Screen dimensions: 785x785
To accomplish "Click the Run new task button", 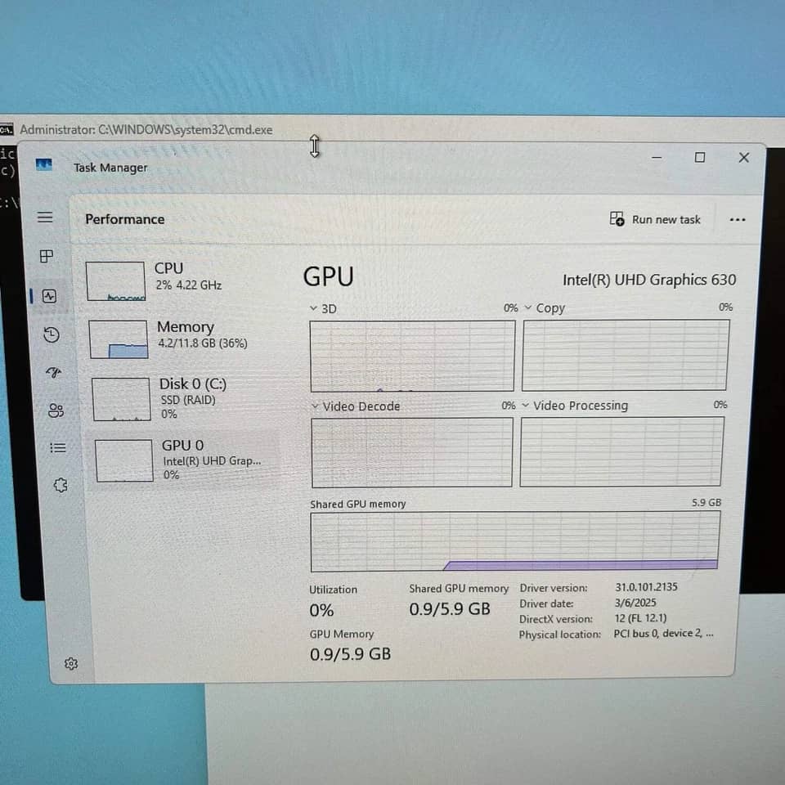I will tap(655, 219).
